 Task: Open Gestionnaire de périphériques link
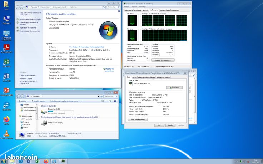point(30,19)
